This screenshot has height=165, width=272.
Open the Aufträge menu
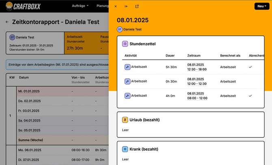tap(80, 6)
